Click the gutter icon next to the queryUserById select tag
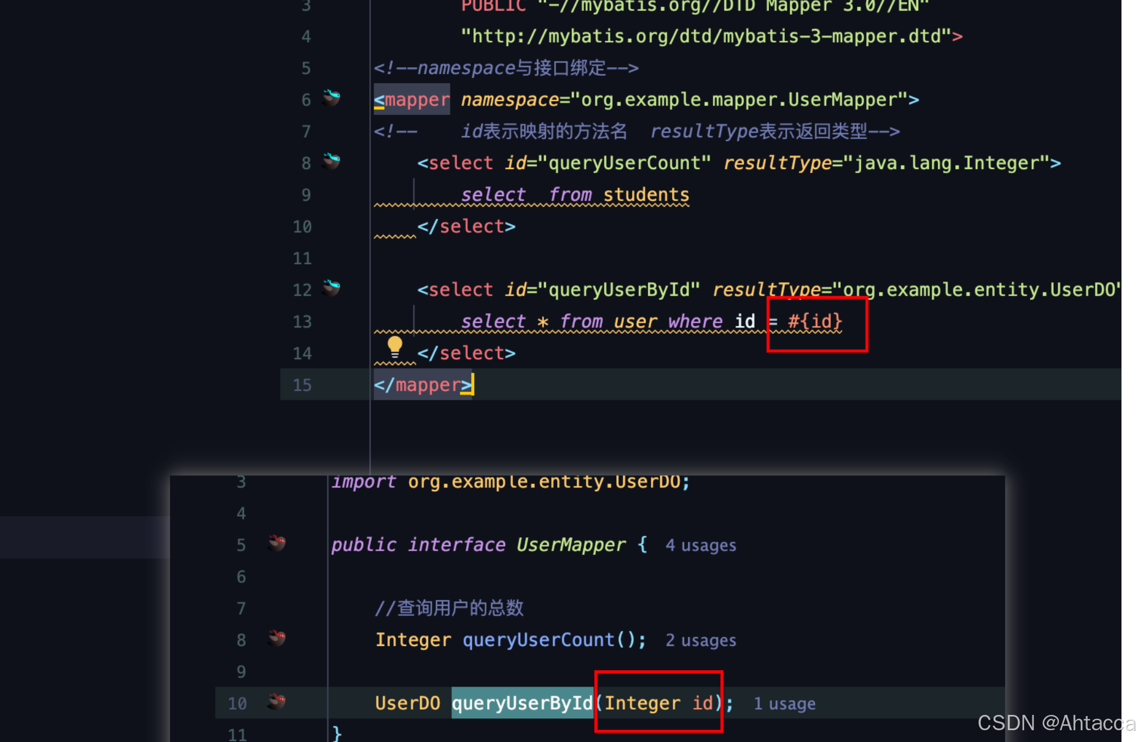This screenshot has height=742, width=1138. (x=331, y=287)
